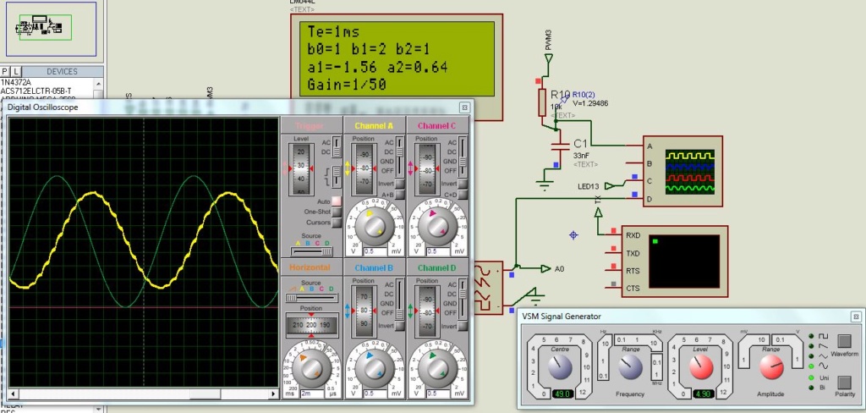
Task: Click the red Amplitude Range knob
Action: (x=771, y=366)
